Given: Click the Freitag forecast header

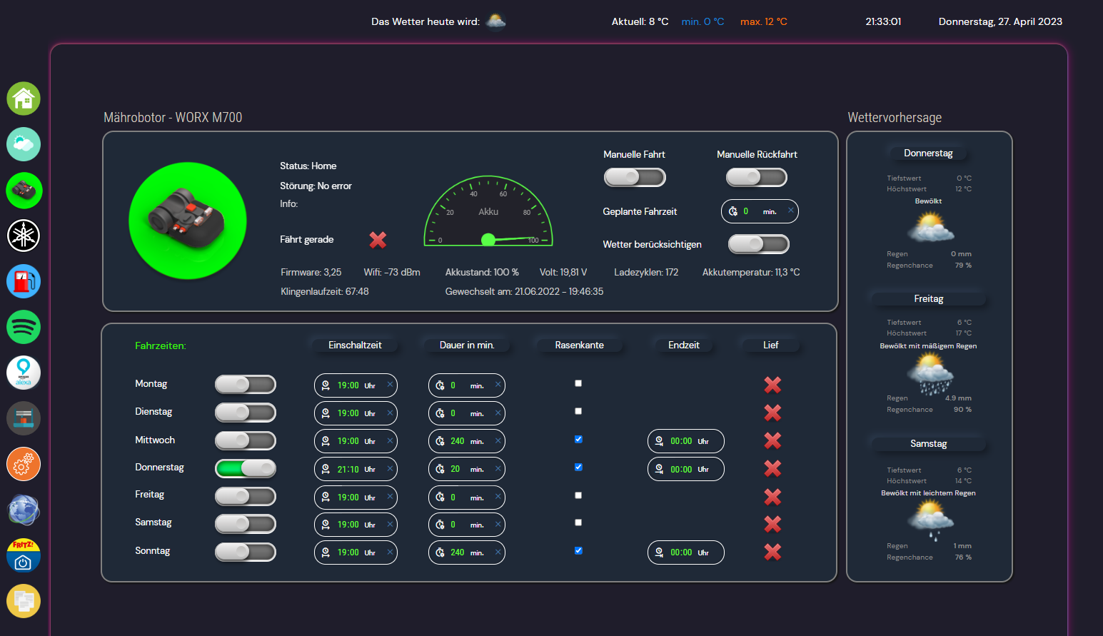Looking at the screenshot, I should click(x=928, y=298).
